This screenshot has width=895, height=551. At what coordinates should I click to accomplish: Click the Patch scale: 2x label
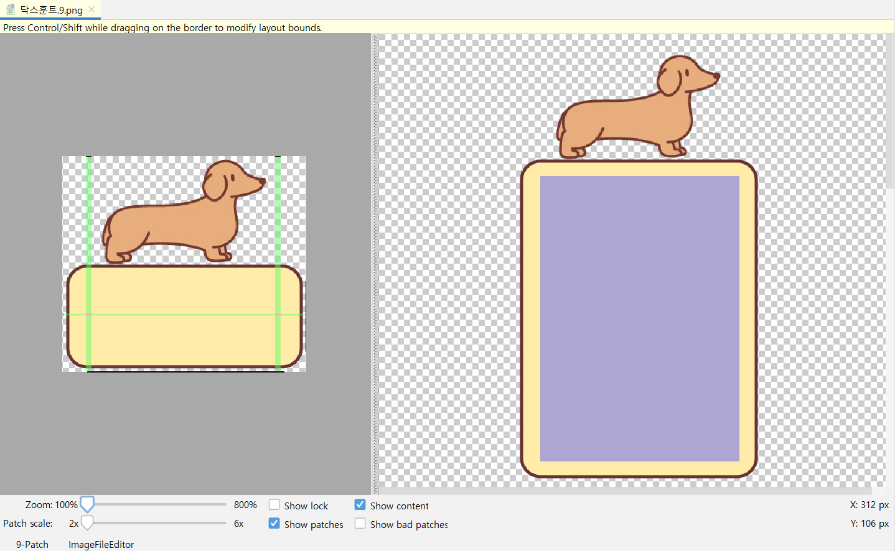click(x=41, y=524)
